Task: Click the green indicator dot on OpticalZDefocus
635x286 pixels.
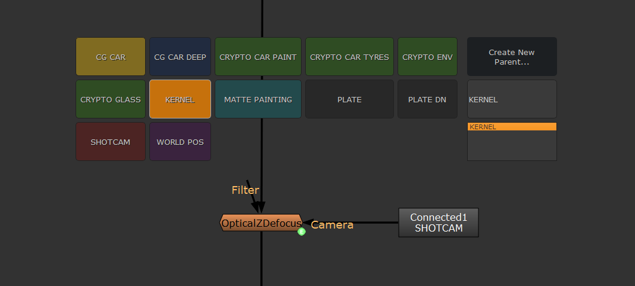Action: pyautogui.click(x=302, y=232)
